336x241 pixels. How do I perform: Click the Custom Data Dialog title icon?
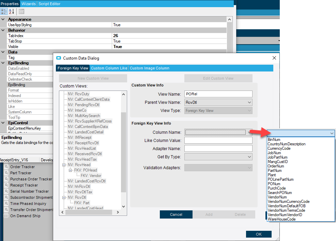tap(58, 58)
